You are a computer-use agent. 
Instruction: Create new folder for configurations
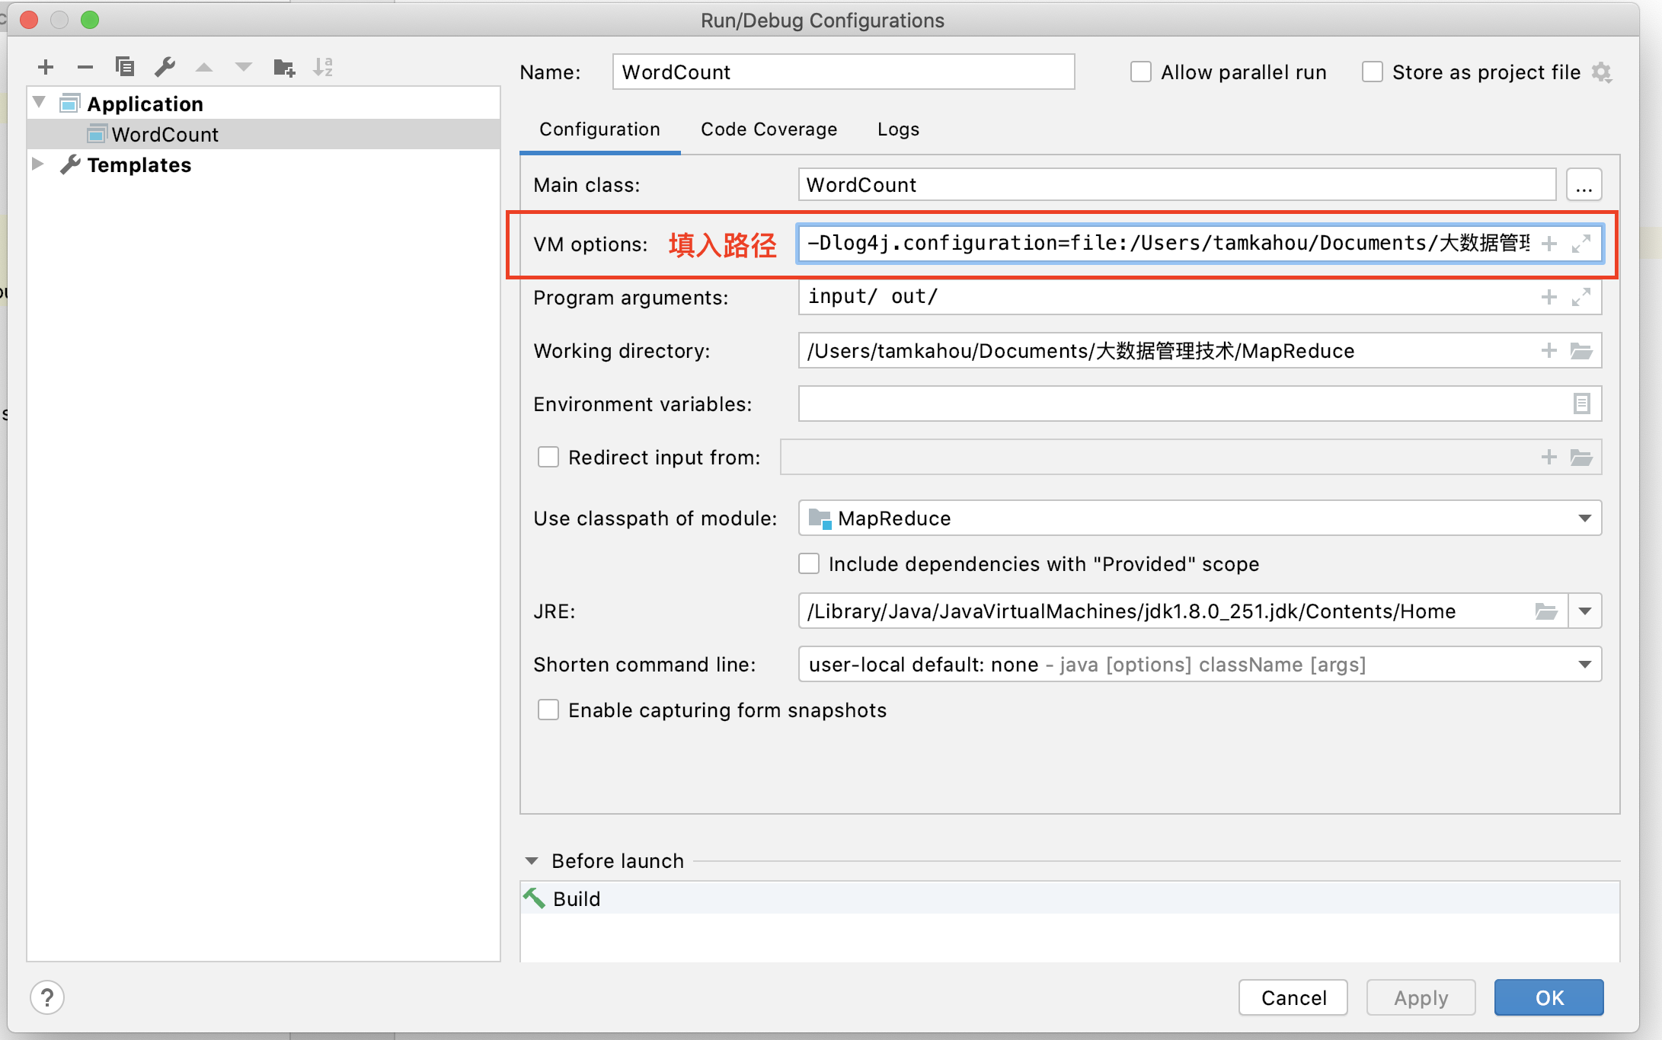[283, 66]
